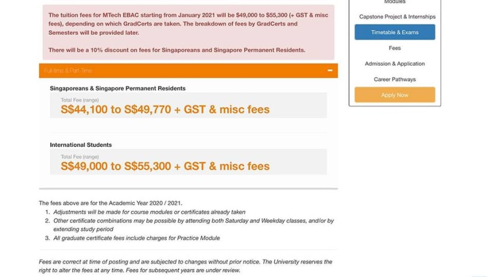The height and width of the screenshot is (277, 492).
Task: Click Singaporeans & Singapore Permanent Residents heading
Action: click(118, 88)
